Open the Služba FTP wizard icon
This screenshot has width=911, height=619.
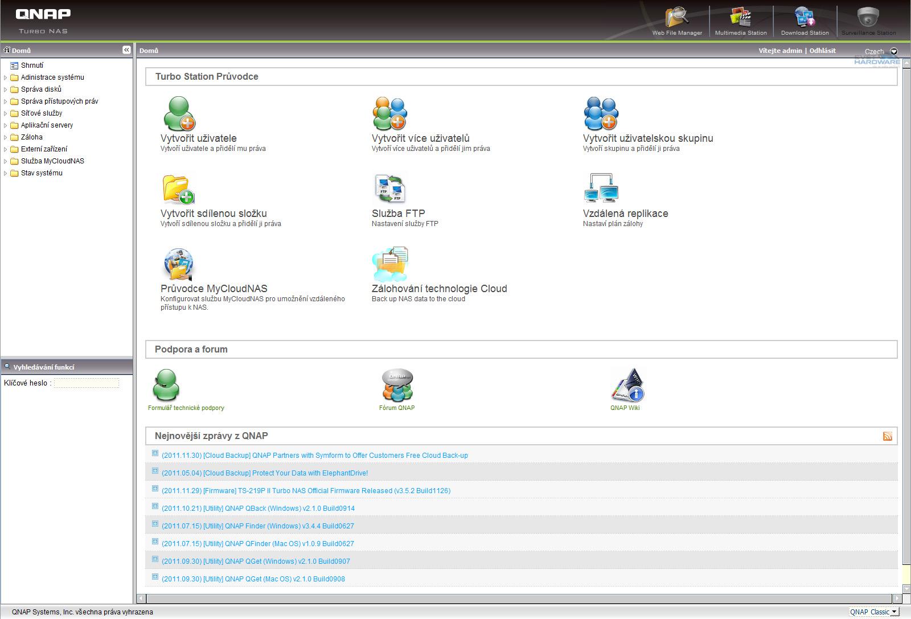pos(390,188)
